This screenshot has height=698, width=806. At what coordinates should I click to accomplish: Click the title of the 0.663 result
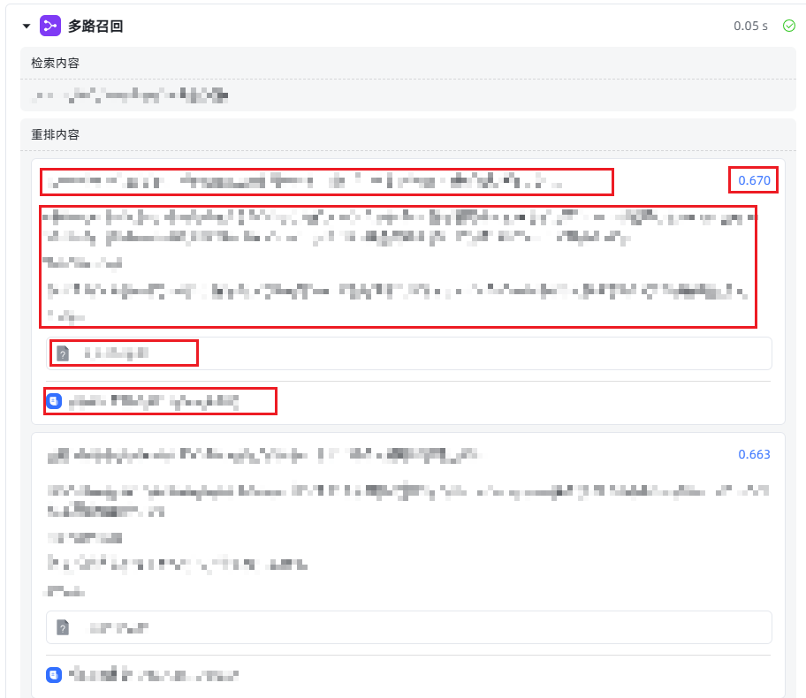(x=263, y=455)
